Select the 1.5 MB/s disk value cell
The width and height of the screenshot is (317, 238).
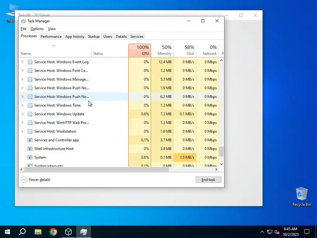point(185,157)
